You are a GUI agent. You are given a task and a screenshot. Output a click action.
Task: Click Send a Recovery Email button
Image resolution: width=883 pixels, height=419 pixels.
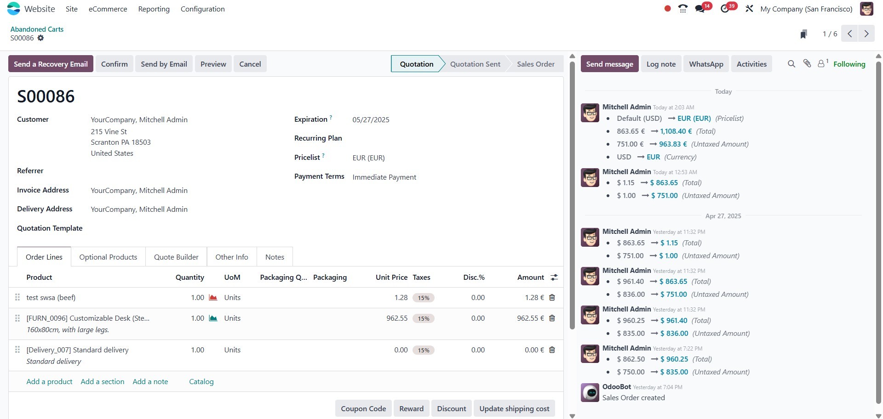tap(51, 64)
